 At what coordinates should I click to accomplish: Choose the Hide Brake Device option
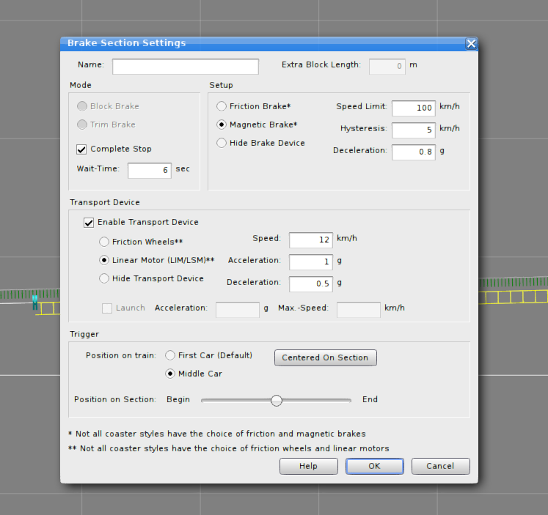pyautogui.click(x=222, y=143)
